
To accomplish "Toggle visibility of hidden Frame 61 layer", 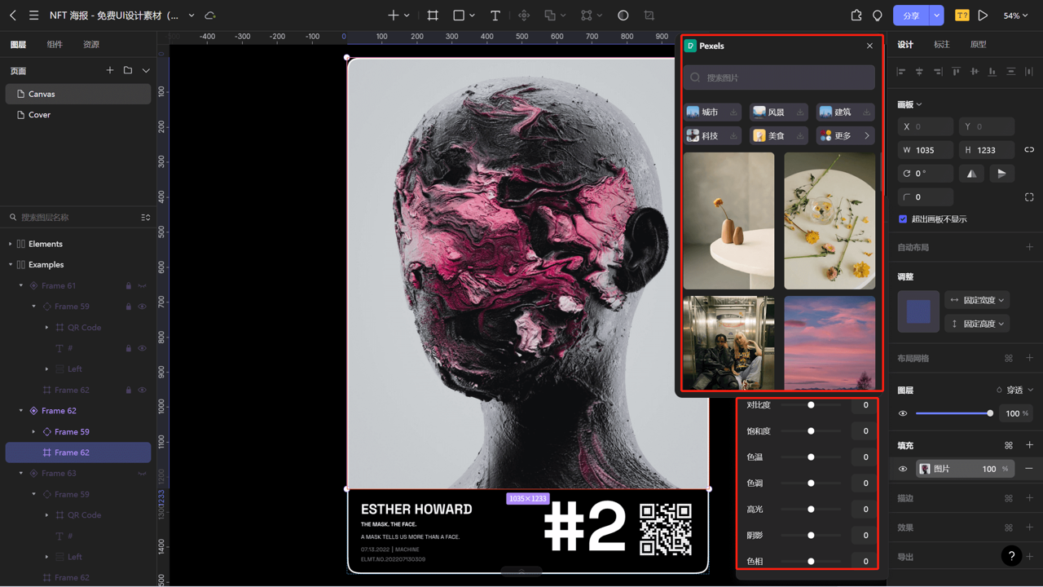I will (x=143, y=286).
